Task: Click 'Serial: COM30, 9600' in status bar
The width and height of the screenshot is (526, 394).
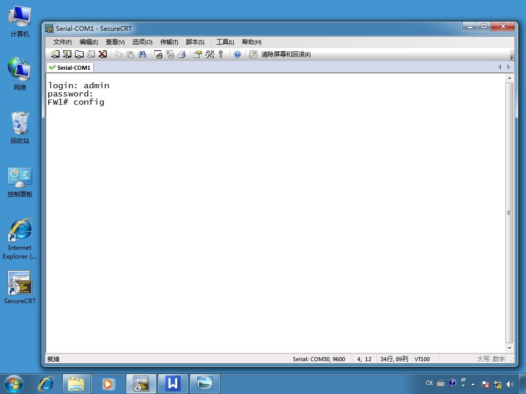Action: point(318,359)
